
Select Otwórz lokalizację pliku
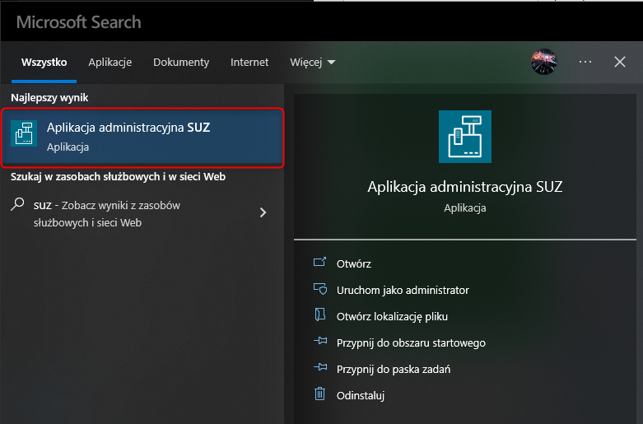click(x=392, y=317)
